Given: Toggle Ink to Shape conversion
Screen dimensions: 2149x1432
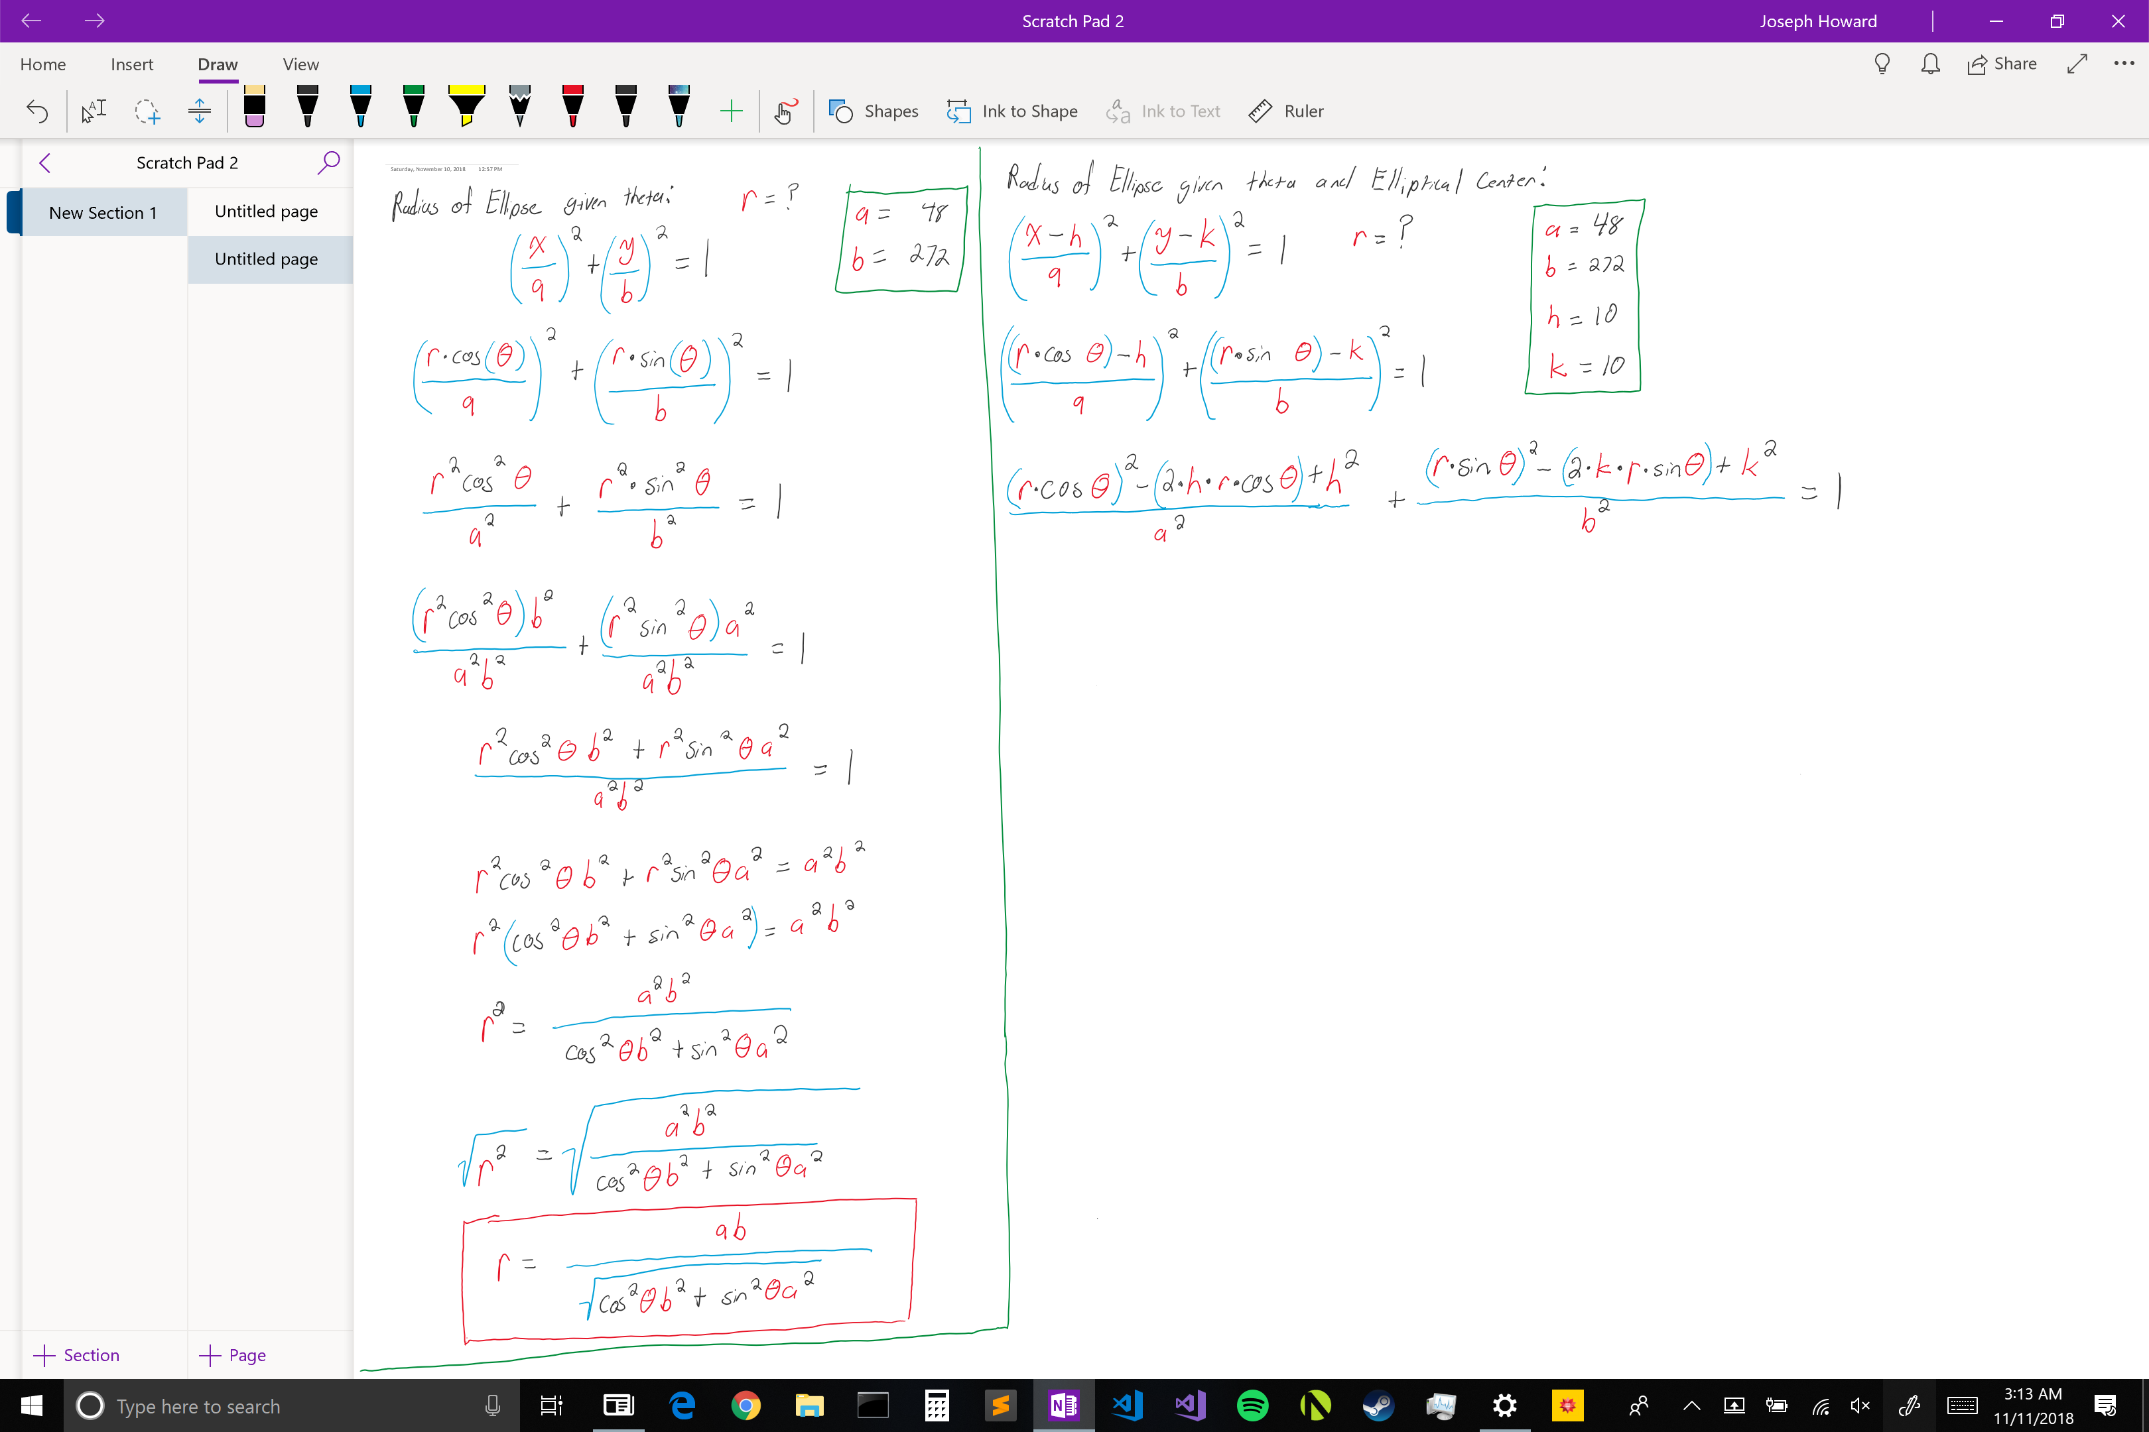Looking at the screenshot, I should tap(1012, 111).
